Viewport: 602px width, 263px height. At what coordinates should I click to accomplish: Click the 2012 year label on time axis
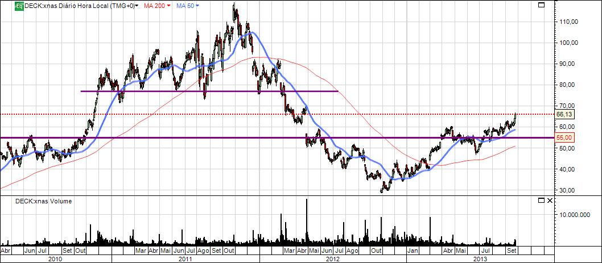(x=332, y=259)
